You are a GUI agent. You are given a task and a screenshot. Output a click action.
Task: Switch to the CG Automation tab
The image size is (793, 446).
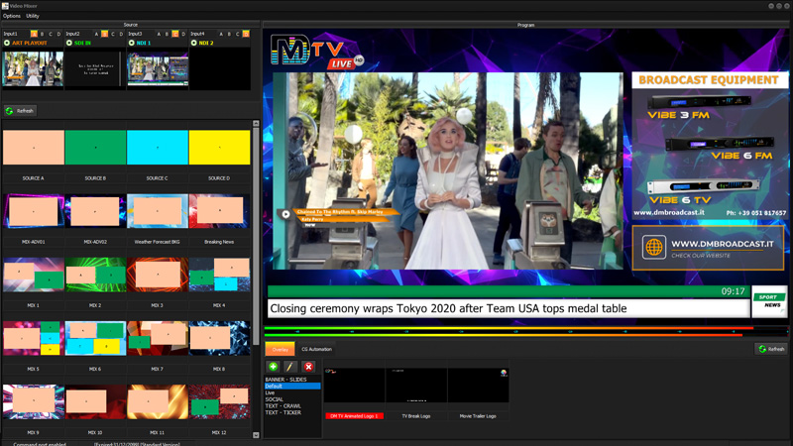[x=316, y=350]
